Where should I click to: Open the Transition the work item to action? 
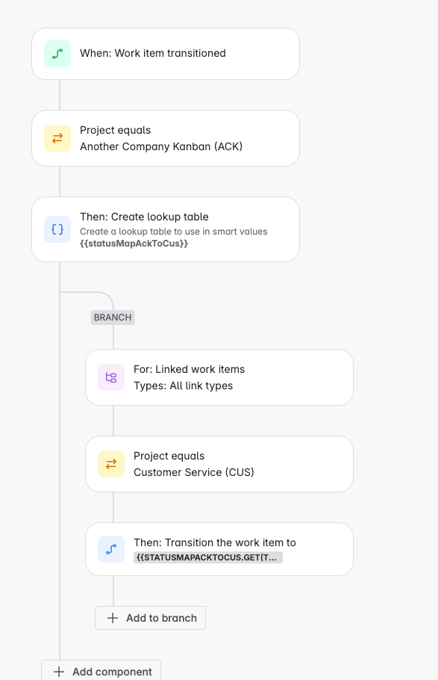point(219,549)
